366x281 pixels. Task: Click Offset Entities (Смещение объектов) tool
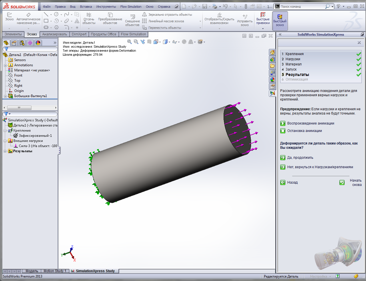tap(132, 21)
